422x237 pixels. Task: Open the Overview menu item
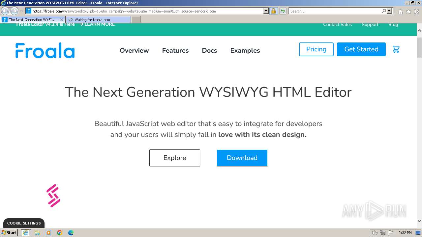point(134,50)
